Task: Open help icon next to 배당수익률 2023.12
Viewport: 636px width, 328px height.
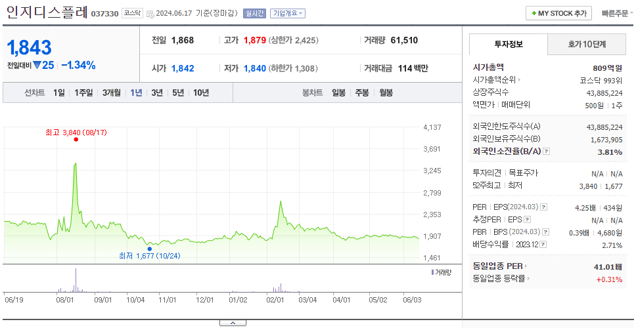Action: 543,245
